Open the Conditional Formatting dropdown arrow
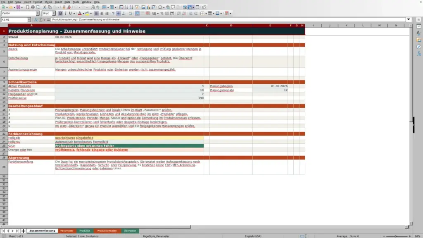This screenshot has width=423, height=238. [230, 14]
